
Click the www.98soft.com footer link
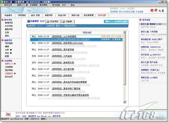click(x=44, y=116)
